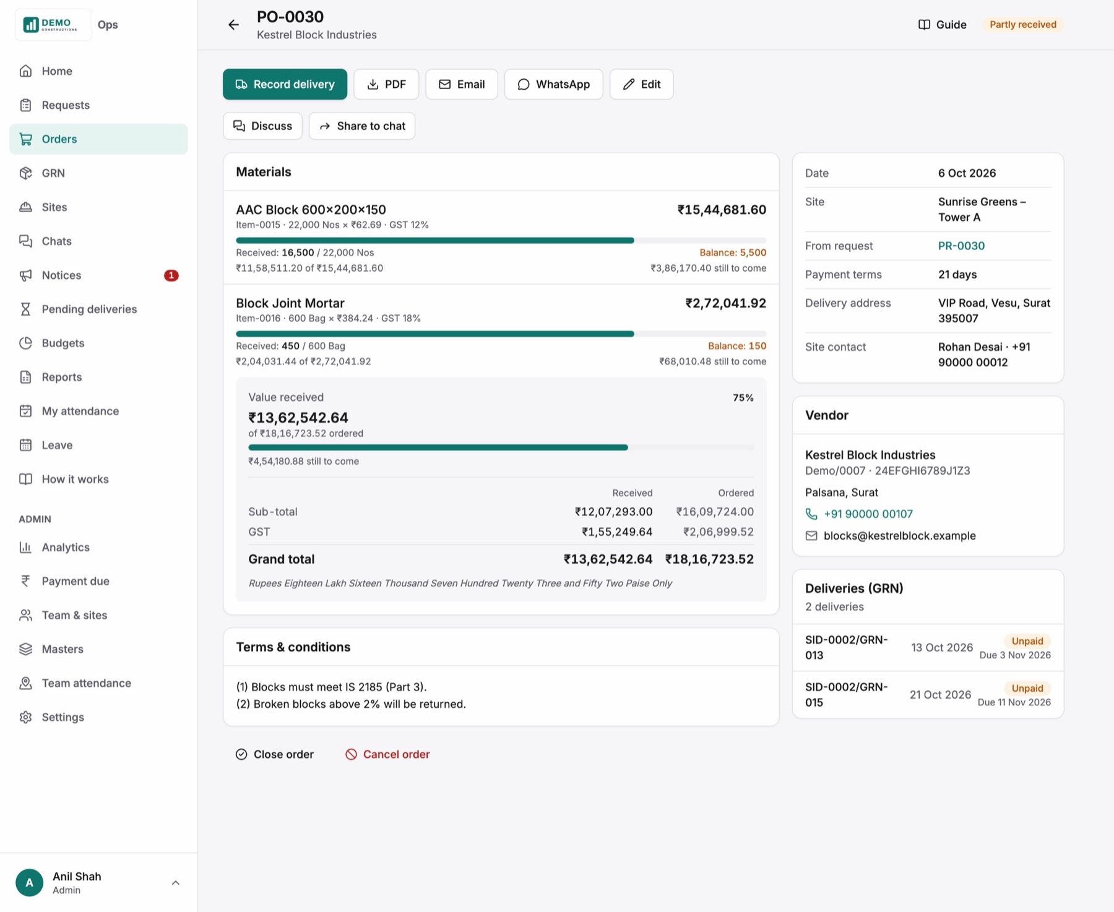Call vendor phone +91 90000 00107
The width and height of the screenshot is (1114, 912).
tap(868, 514)
